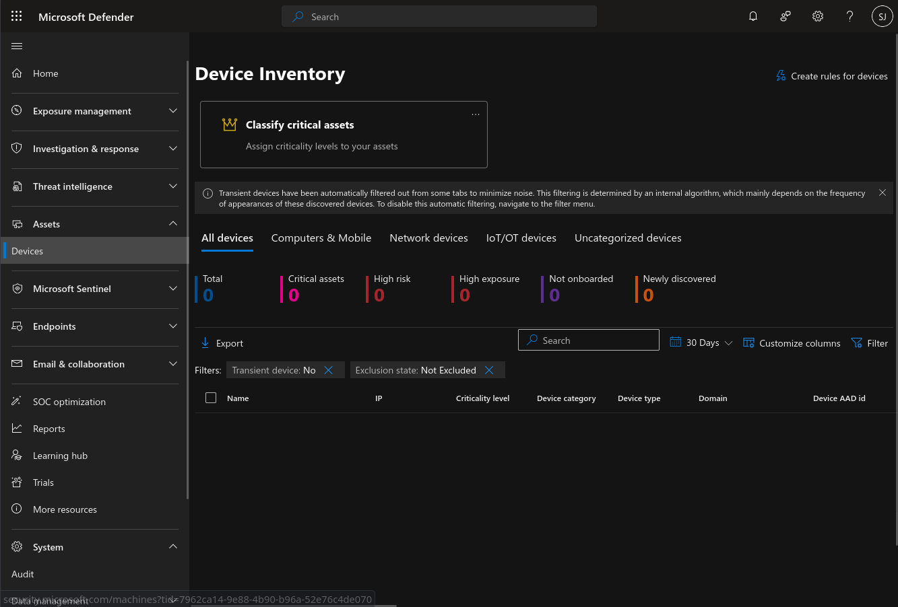Open the 30 Days time range dropdown
This screenshot has height=607, width=898.
[x=701, y=343]
